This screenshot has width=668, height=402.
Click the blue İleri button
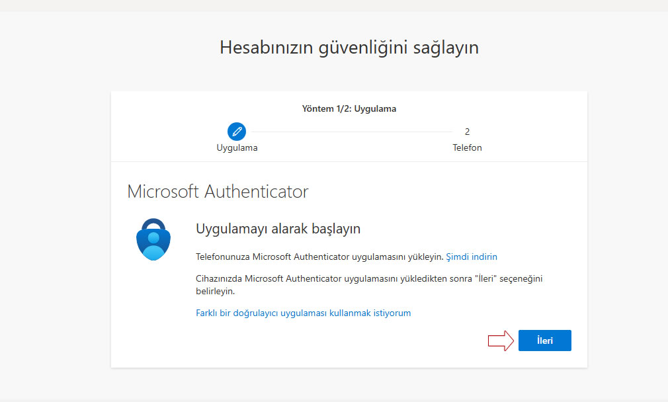point(544,341)
